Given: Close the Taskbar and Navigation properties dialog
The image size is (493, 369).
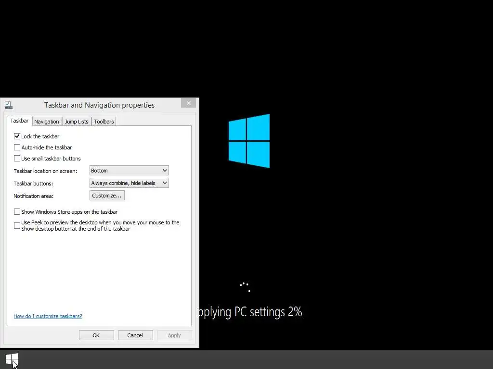Looking at the screenshot, I should coord(188,103).
